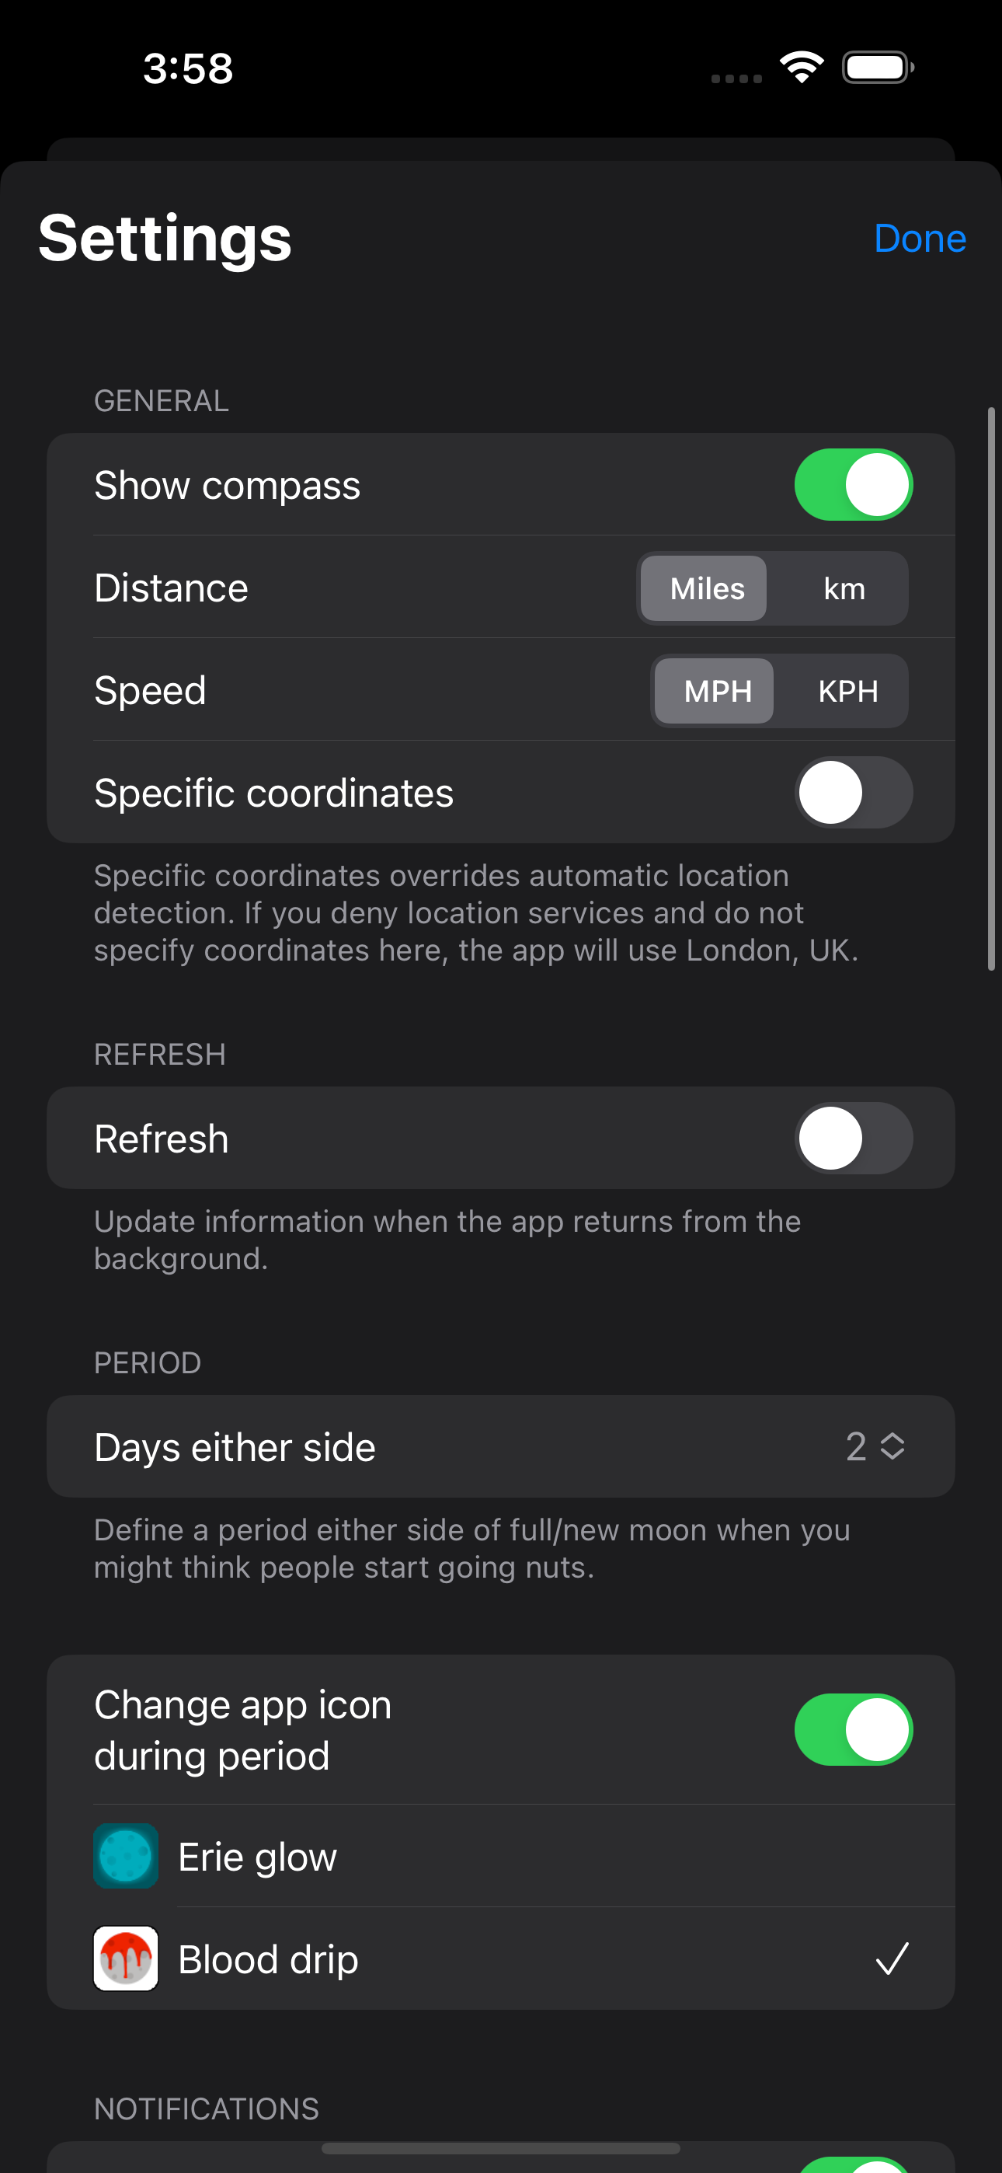1002x2173 pixels.
Task: Tap Done to close Settings
Action: point(920,238)
